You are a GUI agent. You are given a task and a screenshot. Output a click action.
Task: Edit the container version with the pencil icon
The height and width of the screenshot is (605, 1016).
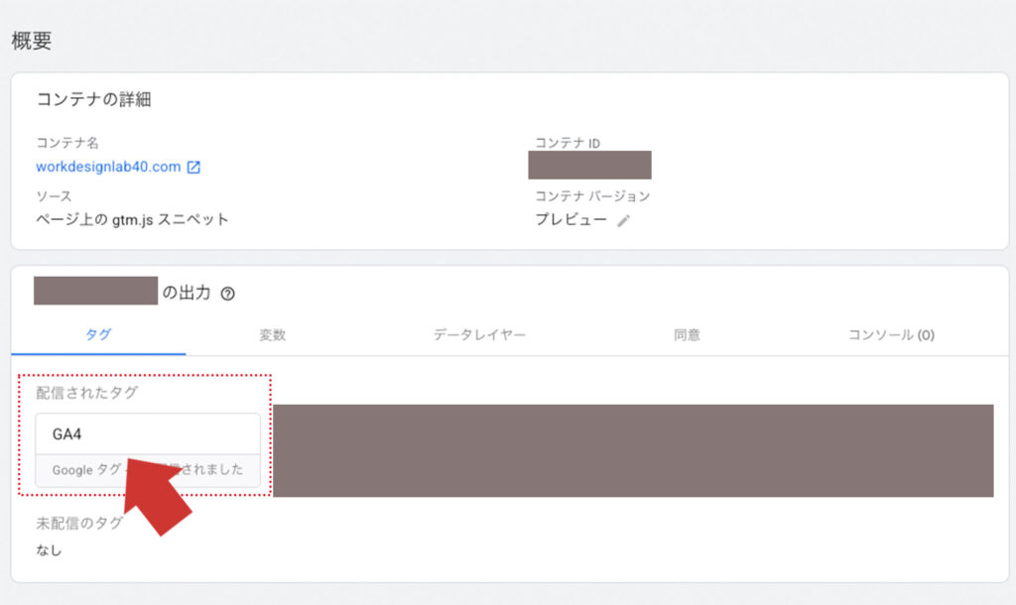pos(623,219)
